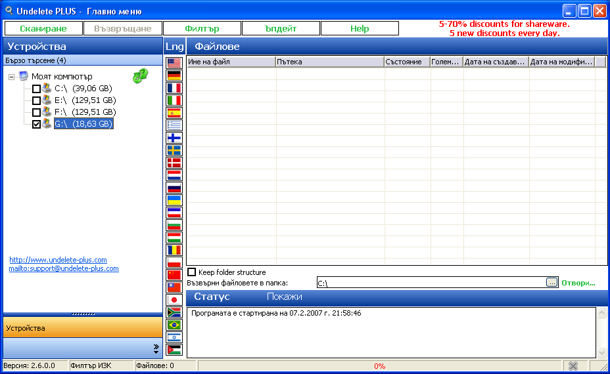The width and height of the screenshot is (610, 374).
Task: Click the status log scrollbar down arrow
Action: click(x=601, y=352)
